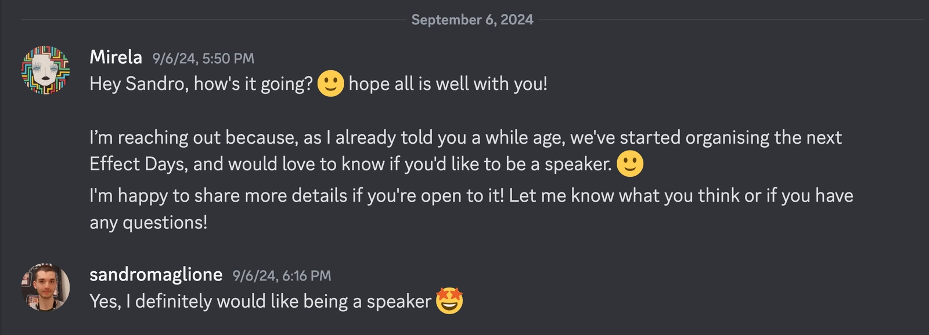Click the "any questions!" line
929x335 pixels.
pos(149,223)
